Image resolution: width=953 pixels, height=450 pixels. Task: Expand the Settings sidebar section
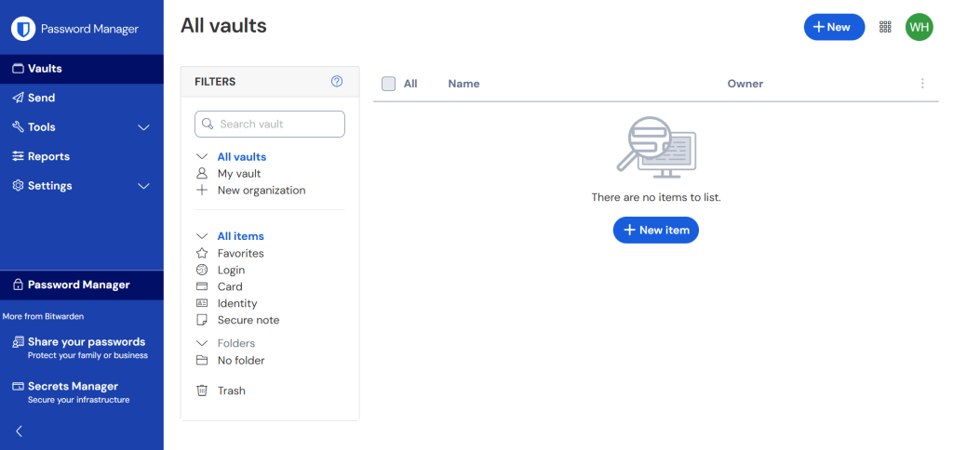click(143, 186)
